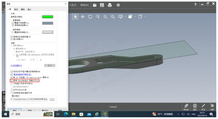Screen dimensions: 218x119
Task: Open the Print icon in the top bar
Action: tap(110, 5)
